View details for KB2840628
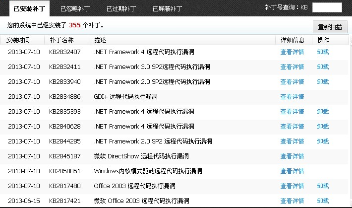The width and height of the screenshot is (352, 208). (x=292, y=127)
